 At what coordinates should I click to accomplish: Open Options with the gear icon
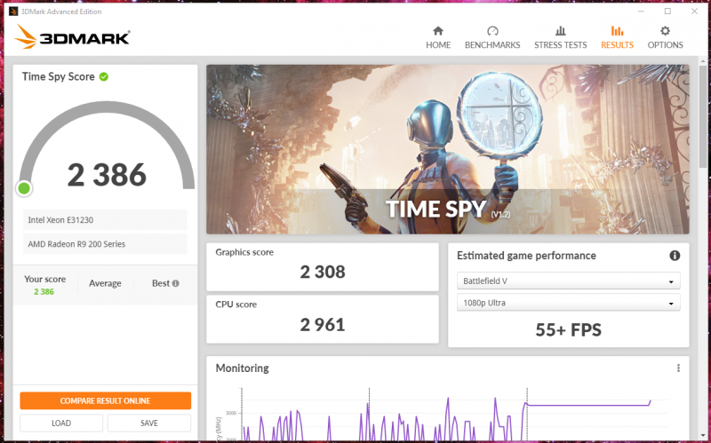click(x=665, y=30)
